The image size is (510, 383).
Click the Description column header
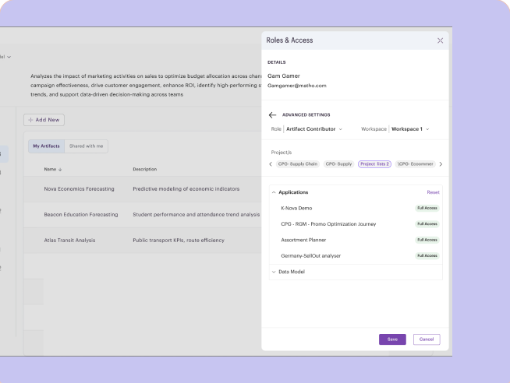click(145, 169)
